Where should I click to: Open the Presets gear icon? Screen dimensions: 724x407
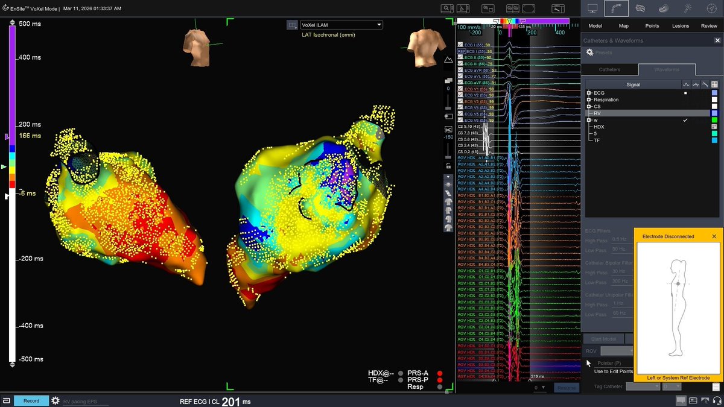[x=590, y=52]
